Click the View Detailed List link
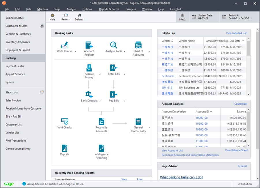Screen dimensions: 260x188 pyautogui.click(x=237, y=33)
